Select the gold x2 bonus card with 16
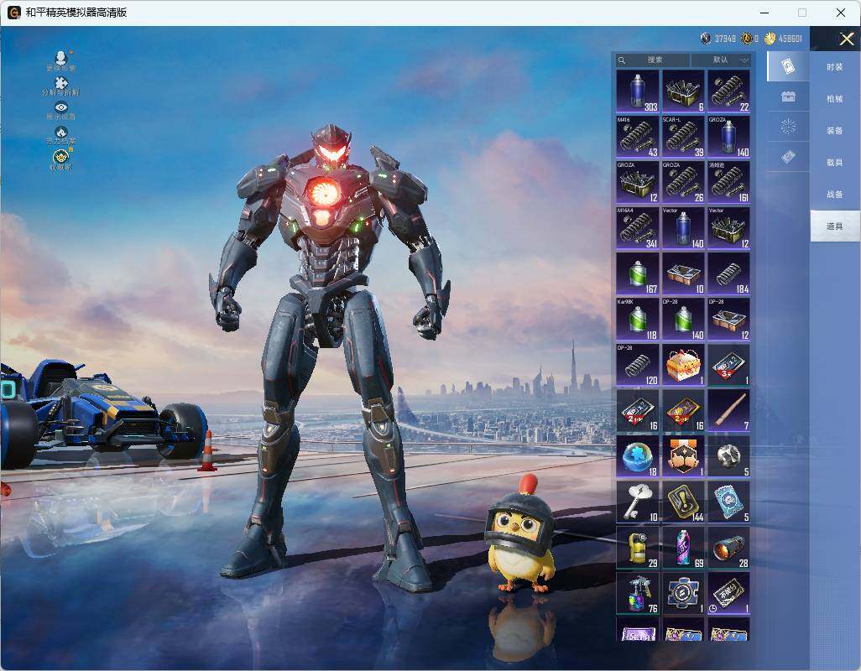This screenshot has width=861, height=671. pos(683,410)
